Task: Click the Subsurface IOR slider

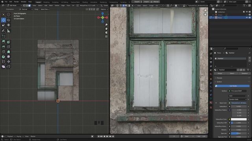Action: (239, 123)
